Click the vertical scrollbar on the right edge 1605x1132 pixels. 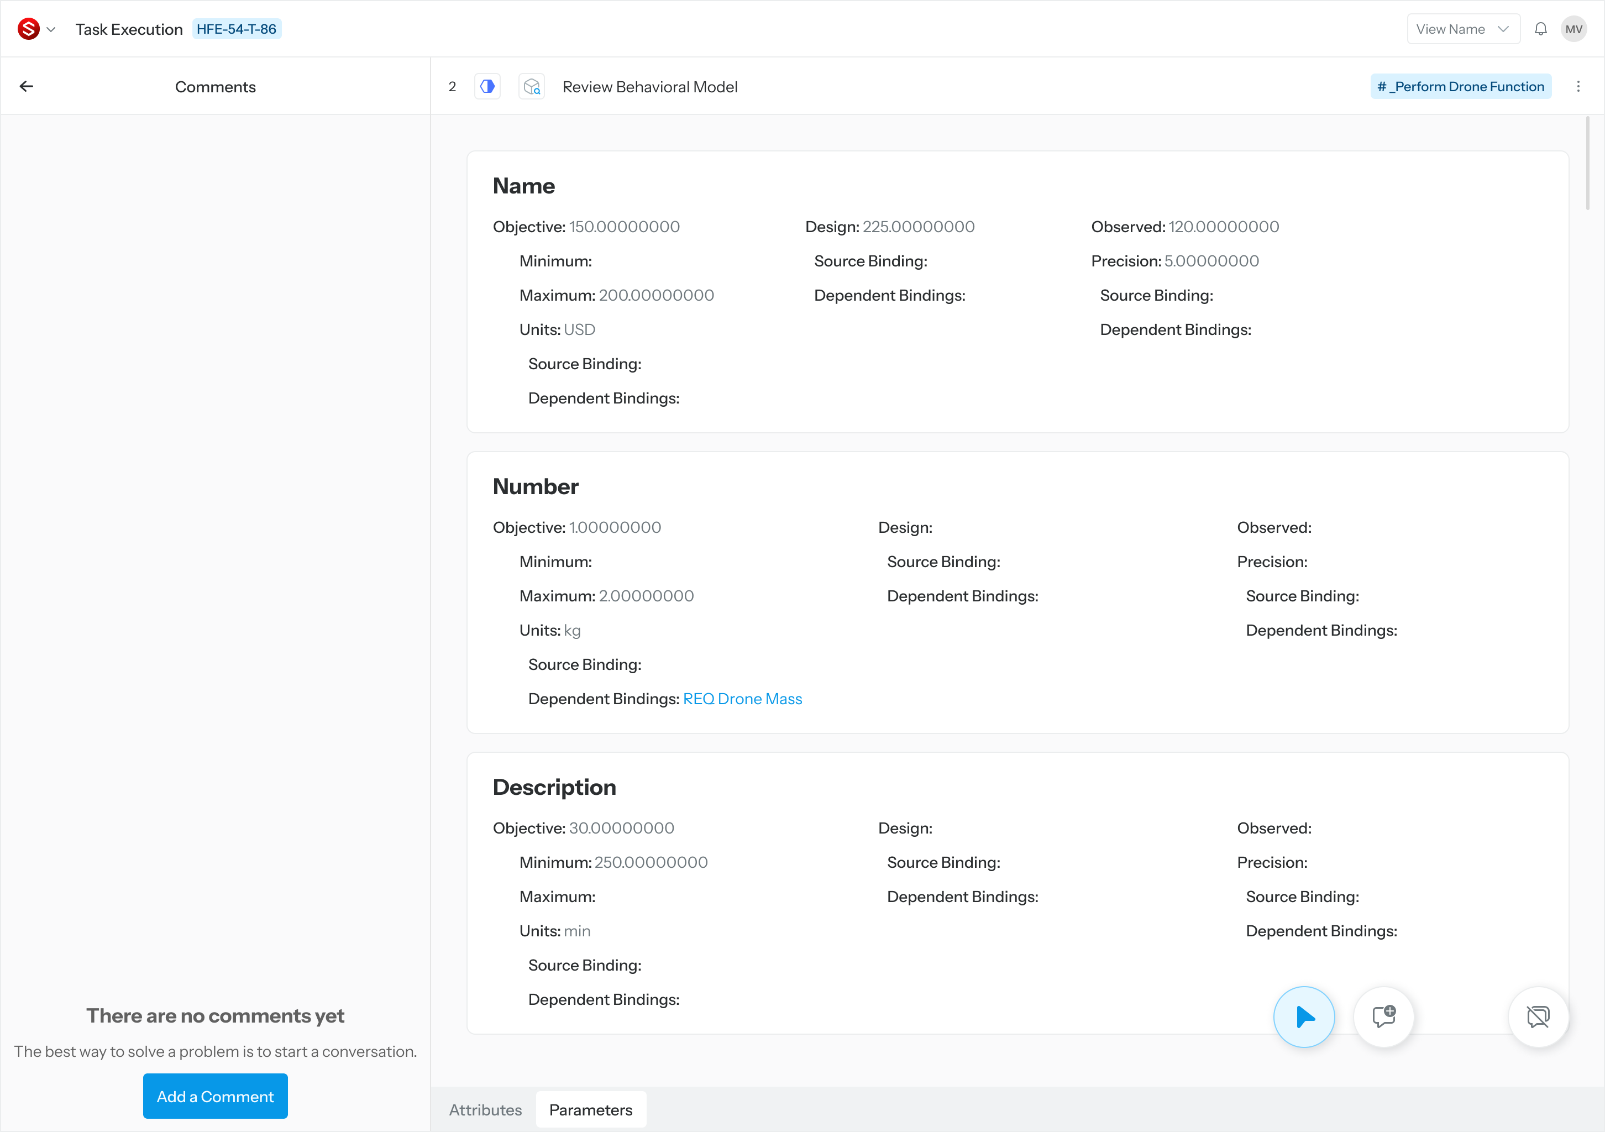tap(1587, 164)
